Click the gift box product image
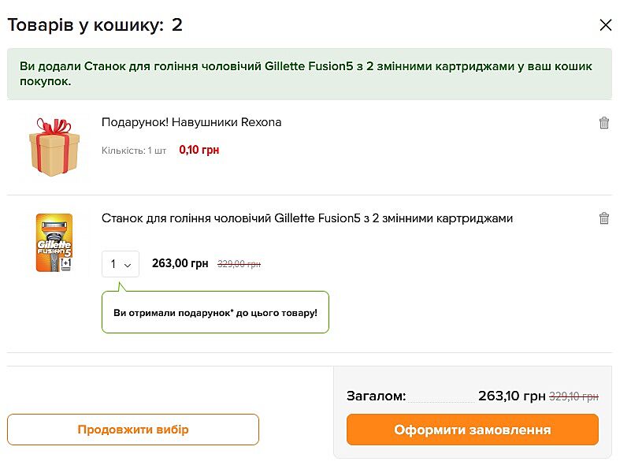Image resolution: width=631 pixels, height=465 pixels. point(50,147)
